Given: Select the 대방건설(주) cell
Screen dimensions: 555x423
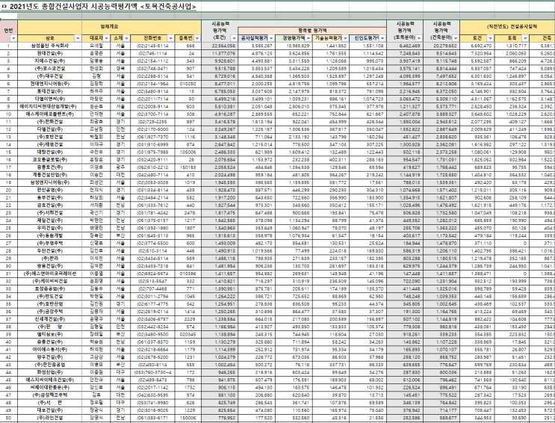Looking at the screenshot, I should click(49, 152).
